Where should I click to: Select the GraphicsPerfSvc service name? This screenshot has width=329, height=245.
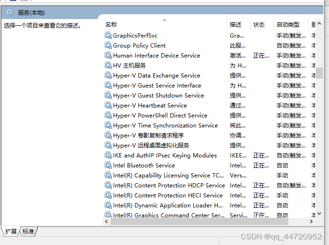click(135, 36)
